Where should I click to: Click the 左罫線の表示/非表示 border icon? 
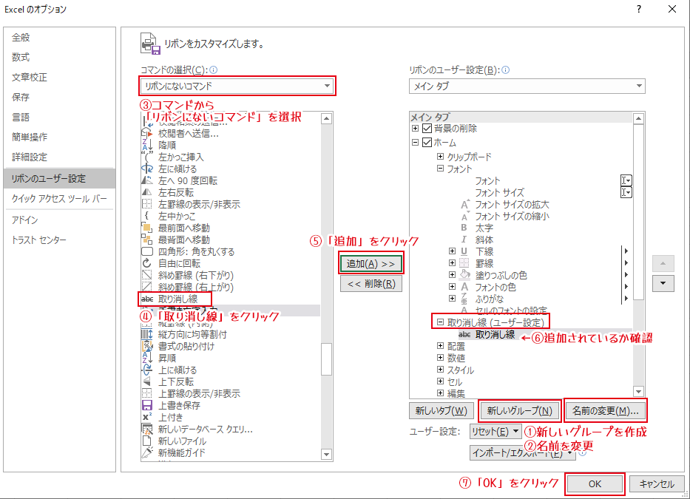[x=147, y=204]
